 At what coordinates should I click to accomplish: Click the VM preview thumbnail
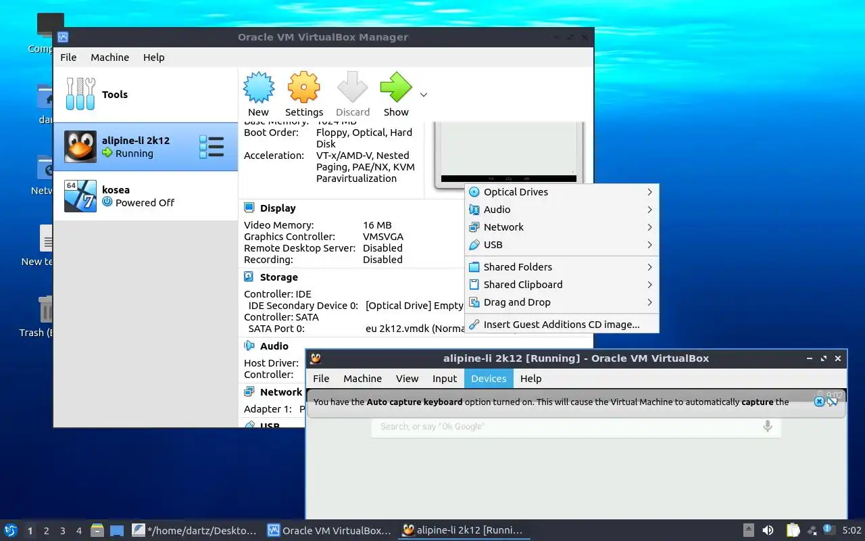click(x=508, y=154)
